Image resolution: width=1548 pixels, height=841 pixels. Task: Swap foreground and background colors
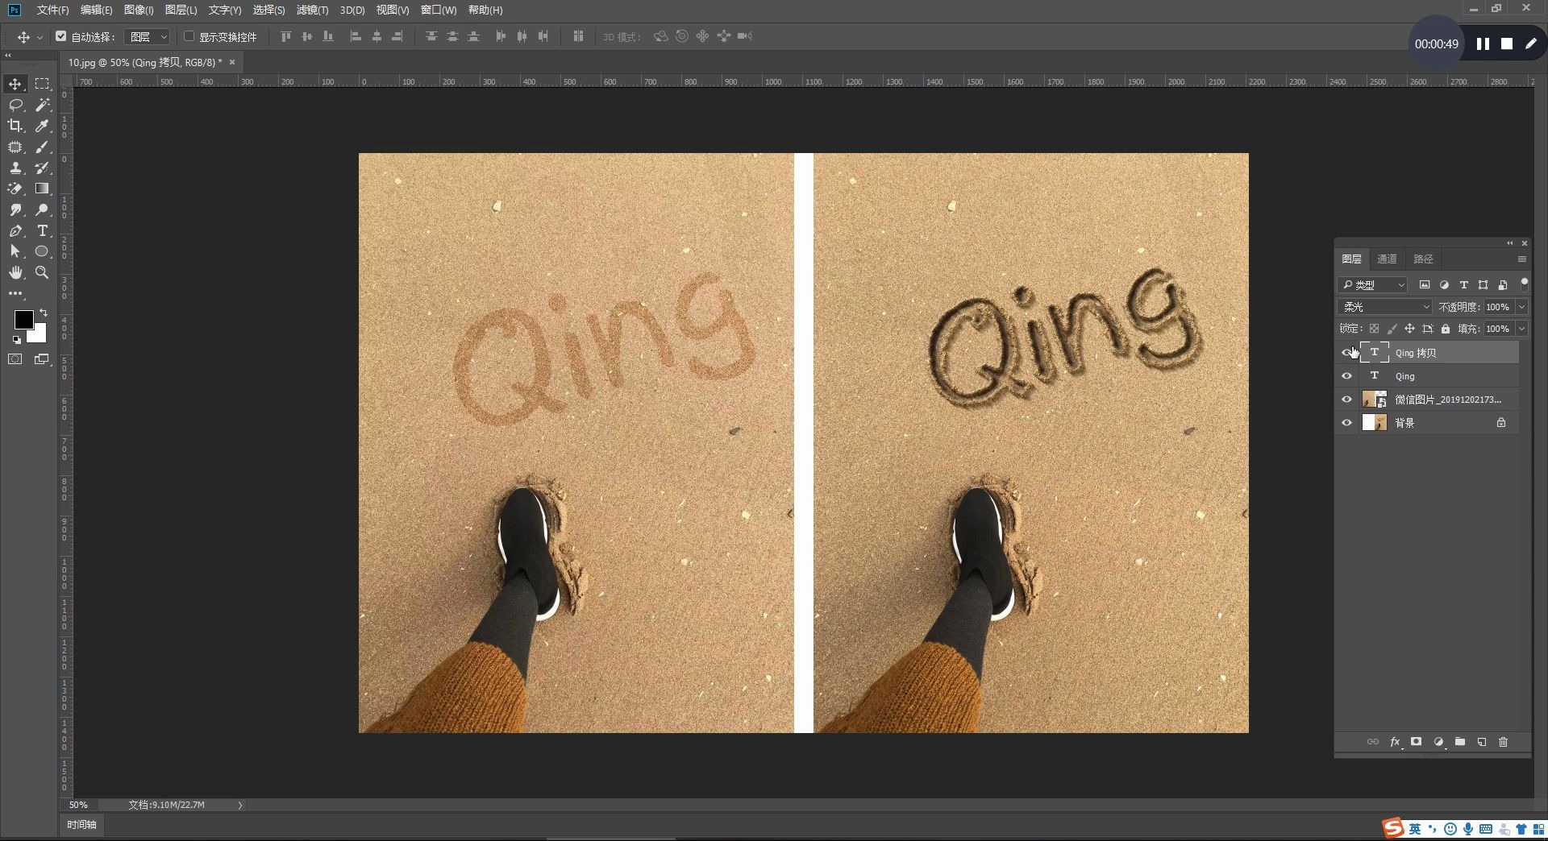(44, 313)
